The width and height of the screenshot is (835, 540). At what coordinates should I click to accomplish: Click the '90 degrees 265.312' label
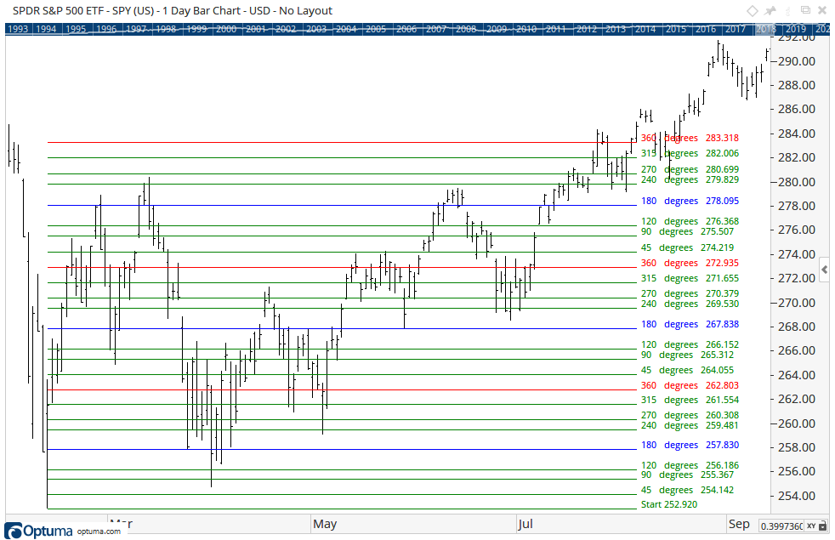click(x=687, y=355)
